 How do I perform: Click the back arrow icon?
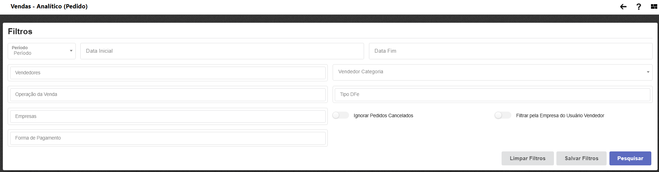click(x=623, y=7)
